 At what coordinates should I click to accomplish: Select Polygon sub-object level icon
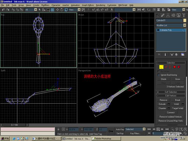coord(175,67)
